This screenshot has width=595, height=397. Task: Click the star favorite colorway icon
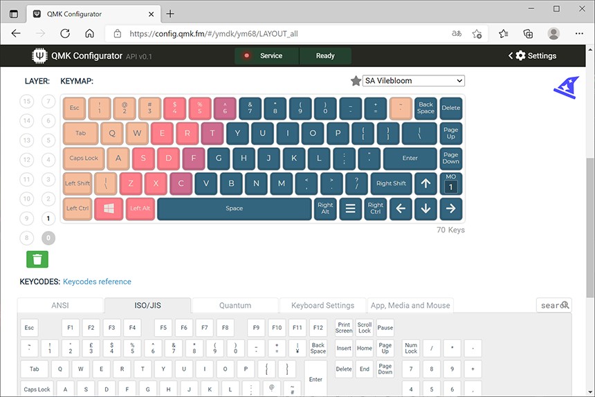(x=356, y=81)
